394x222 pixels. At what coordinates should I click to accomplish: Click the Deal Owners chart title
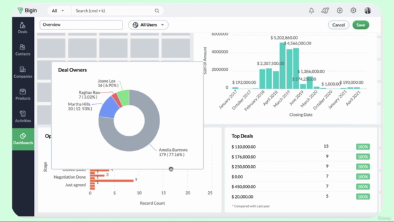(x=73, y=70)
